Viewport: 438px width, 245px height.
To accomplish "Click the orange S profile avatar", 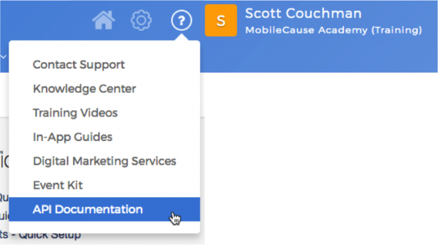I will pos(221,21).
